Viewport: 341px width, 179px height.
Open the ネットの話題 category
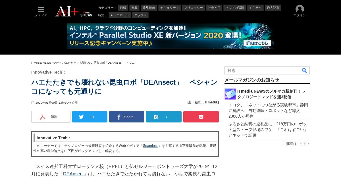click(x=235, y=8)
